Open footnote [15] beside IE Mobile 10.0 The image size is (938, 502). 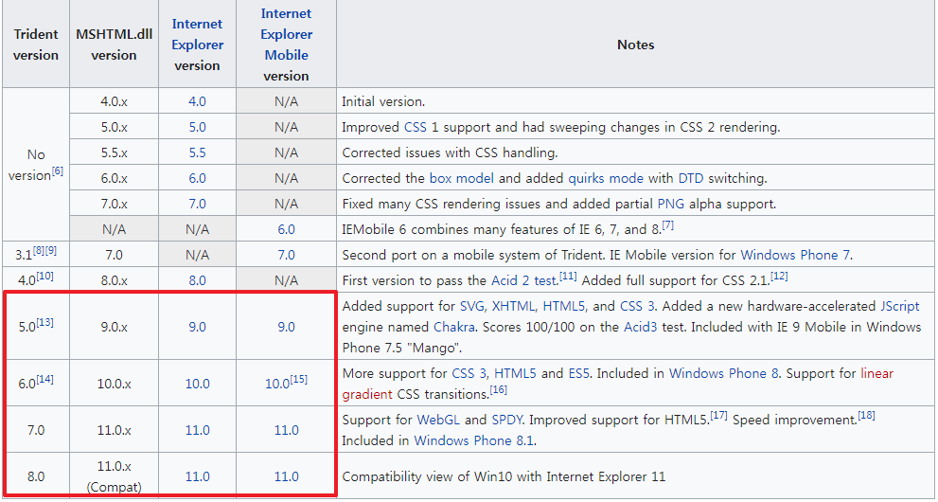(299, 379)
